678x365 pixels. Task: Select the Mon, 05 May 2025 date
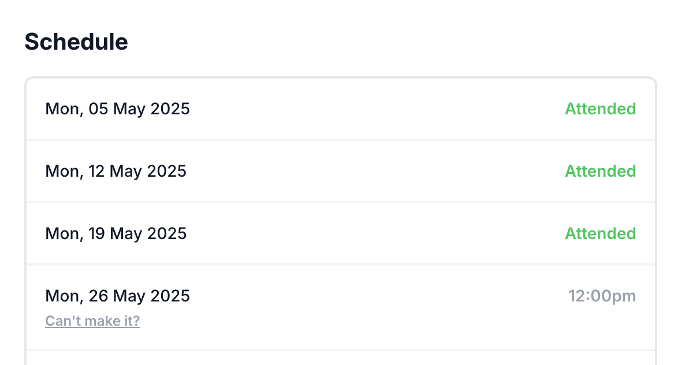coord(117,109)
